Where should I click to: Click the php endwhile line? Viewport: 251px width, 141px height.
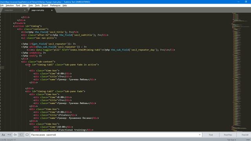tap(33, 53)
